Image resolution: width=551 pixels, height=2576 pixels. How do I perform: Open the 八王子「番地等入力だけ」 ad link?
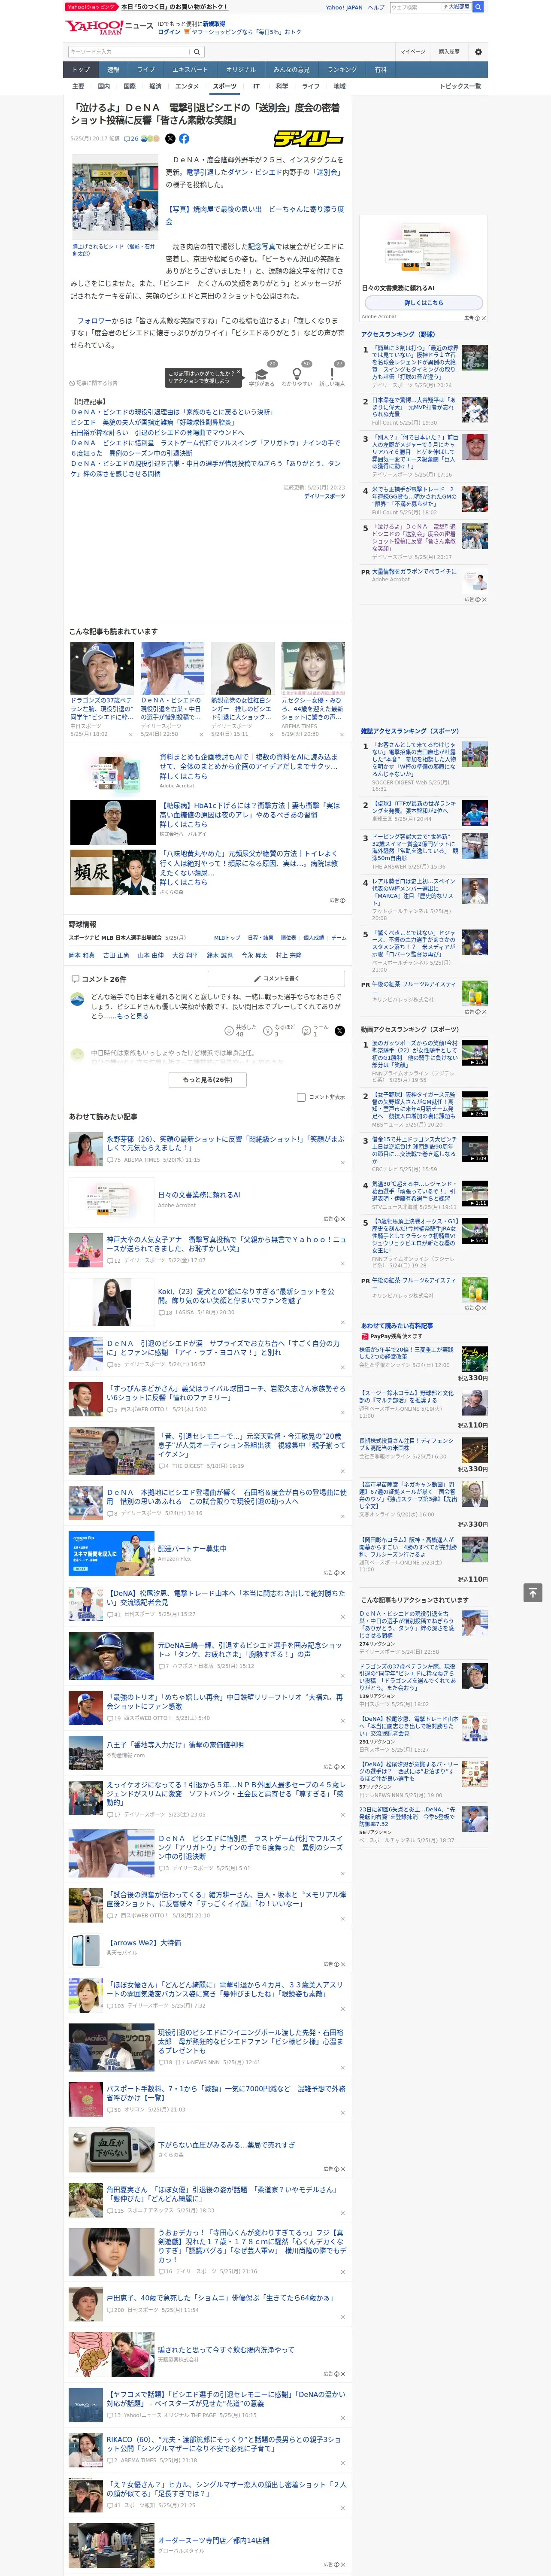[x=175, y=1744]
